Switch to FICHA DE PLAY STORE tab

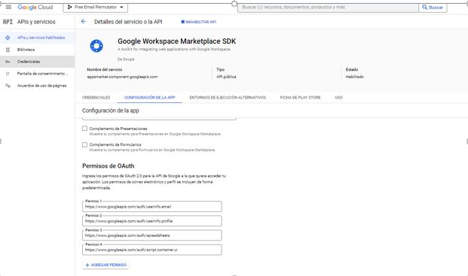pos(300,97)
